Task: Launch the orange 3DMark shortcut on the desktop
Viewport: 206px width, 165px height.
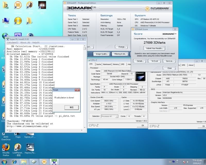Action: [x=18, y=5]
